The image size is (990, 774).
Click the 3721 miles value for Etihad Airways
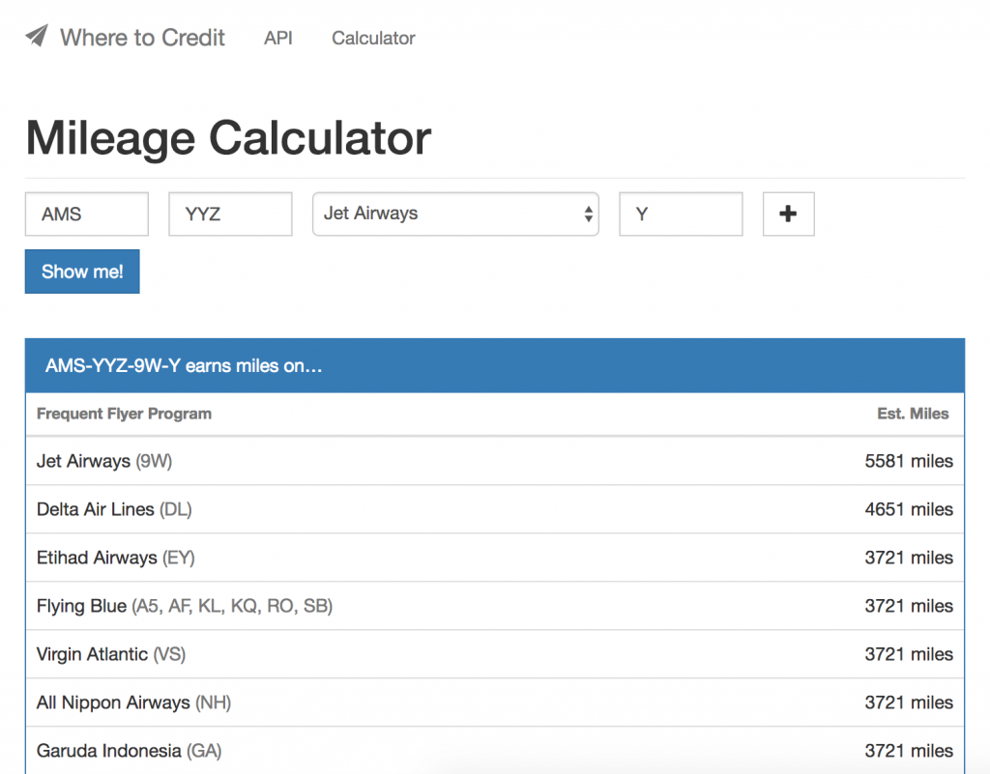[909, 558]
